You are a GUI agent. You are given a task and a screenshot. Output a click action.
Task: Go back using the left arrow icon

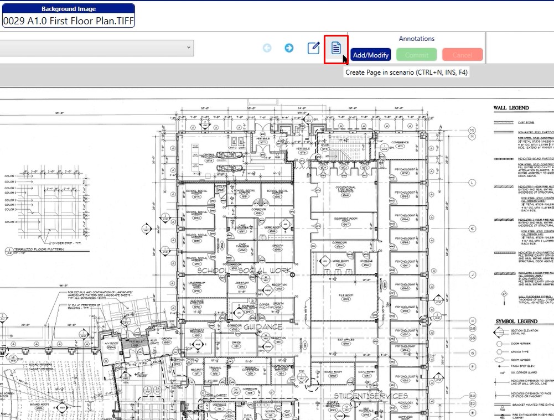(267, 48)
